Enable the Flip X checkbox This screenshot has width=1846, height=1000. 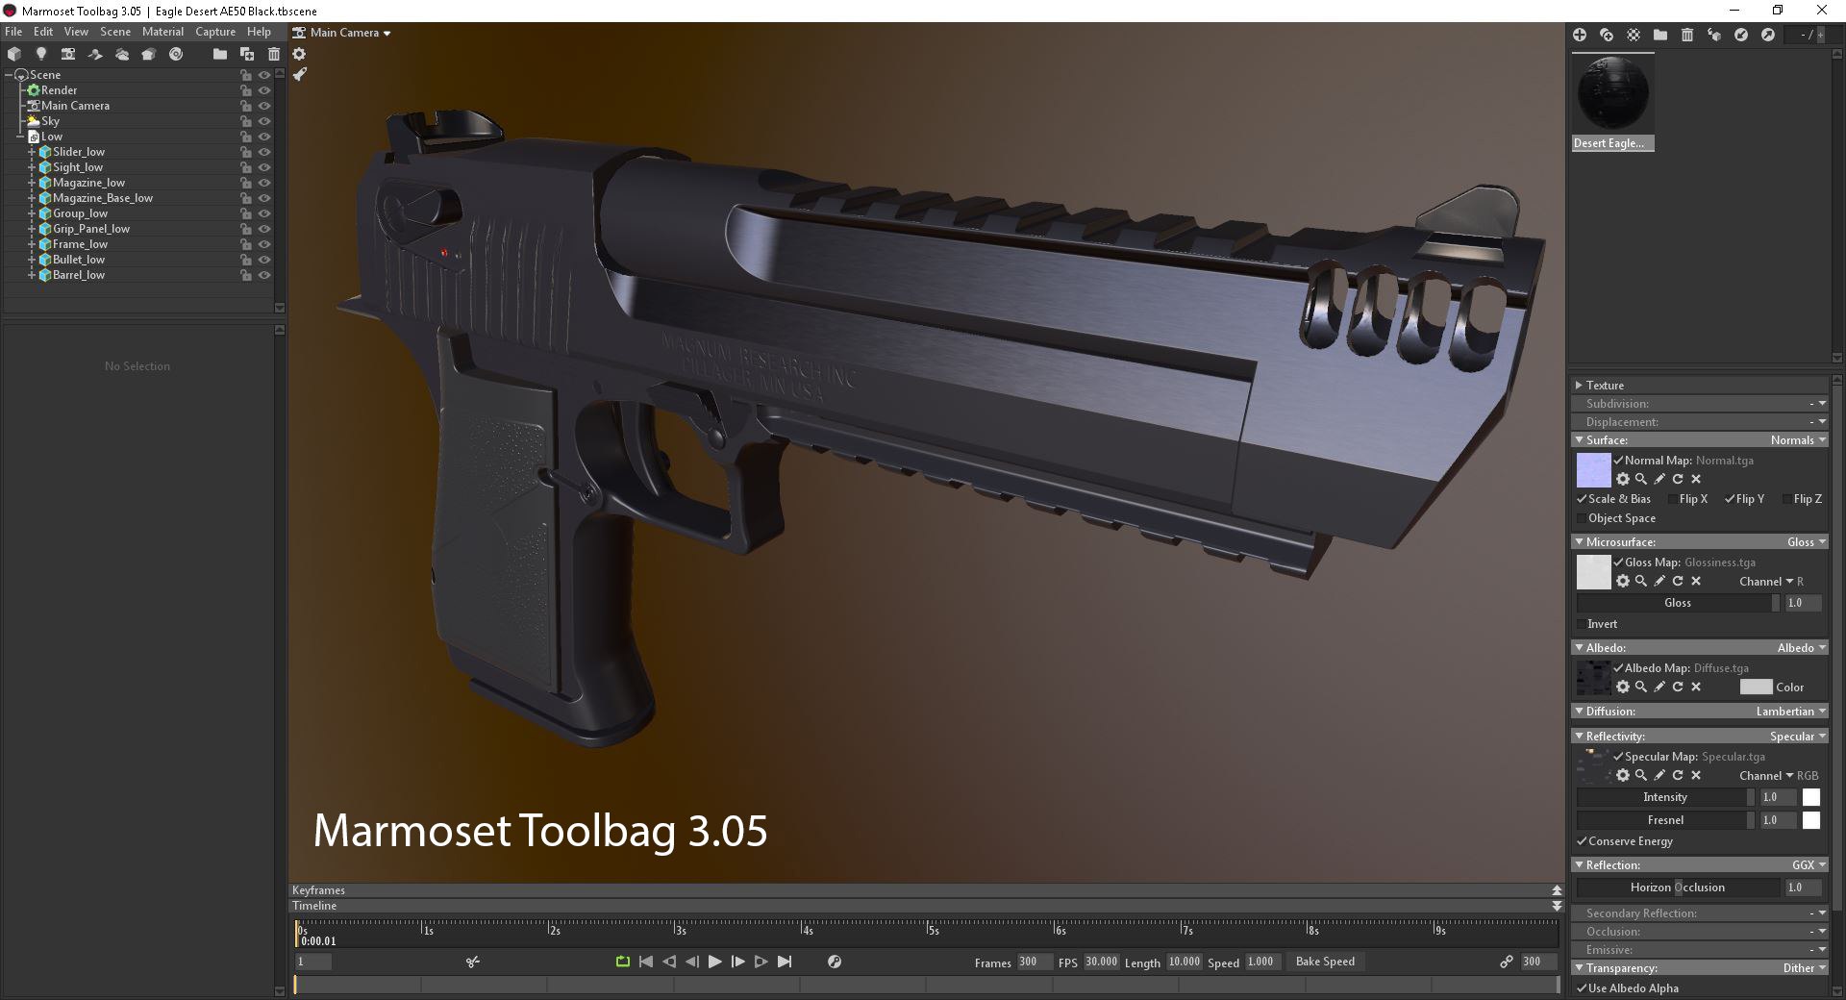1671,499
